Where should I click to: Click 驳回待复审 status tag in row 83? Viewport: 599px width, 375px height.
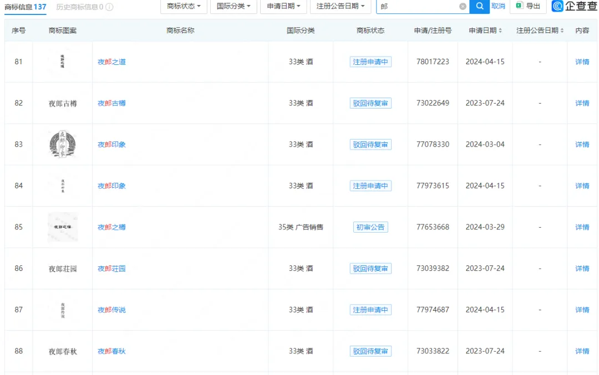point(370,145)
